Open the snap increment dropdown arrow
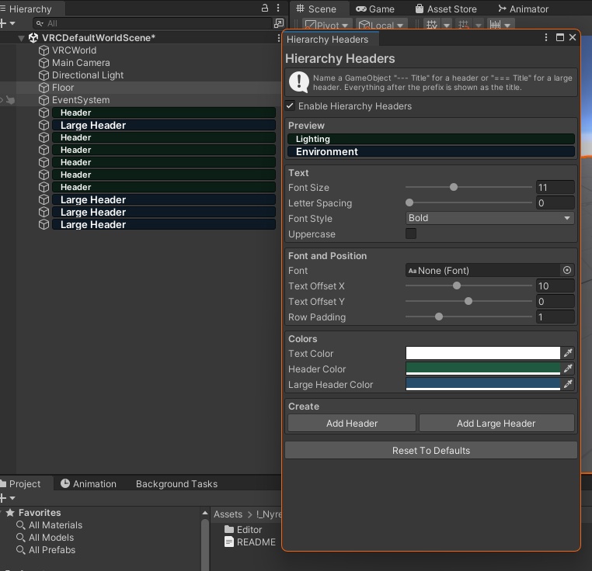 coord(507,26)
